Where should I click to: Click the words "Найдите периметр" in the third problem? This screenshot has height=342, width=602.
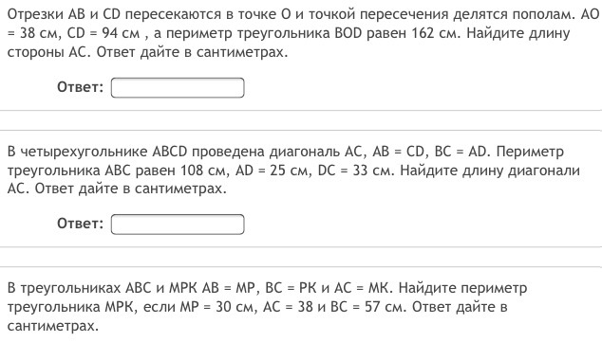click(x=463, y=288)
